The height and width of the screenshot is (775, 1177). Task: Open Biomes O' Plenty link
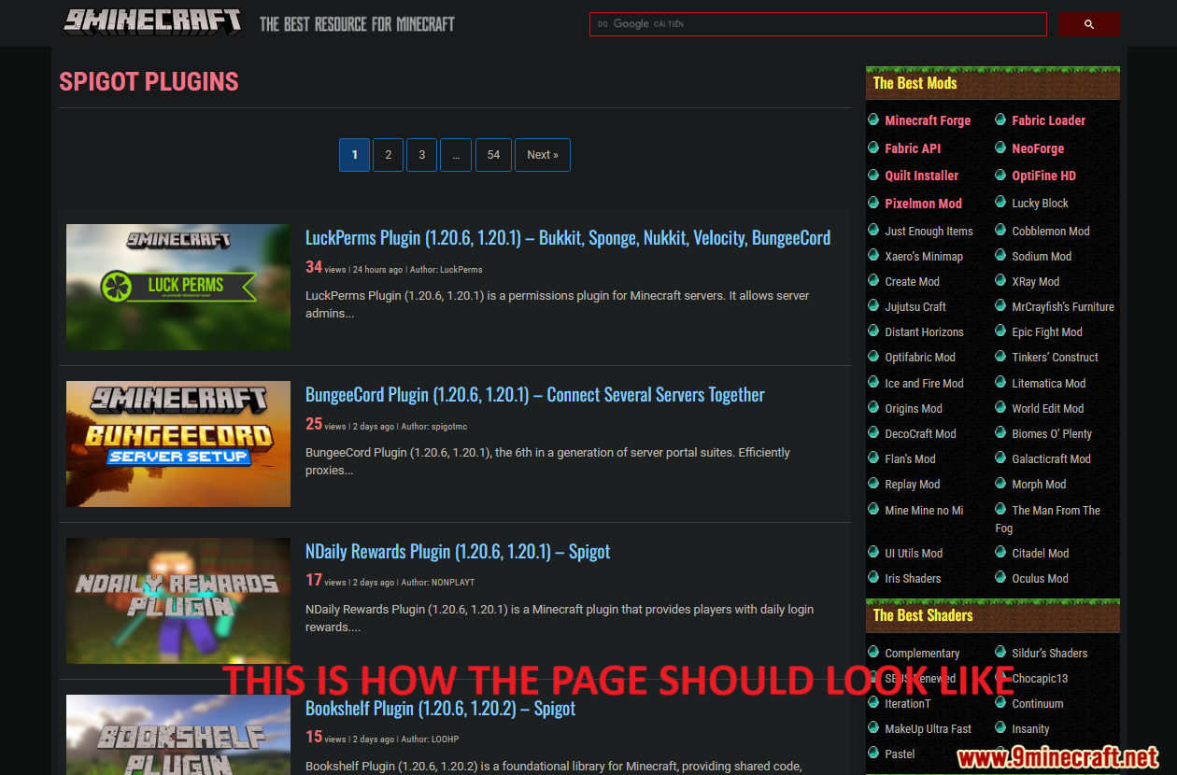(x=1052, y=434)
